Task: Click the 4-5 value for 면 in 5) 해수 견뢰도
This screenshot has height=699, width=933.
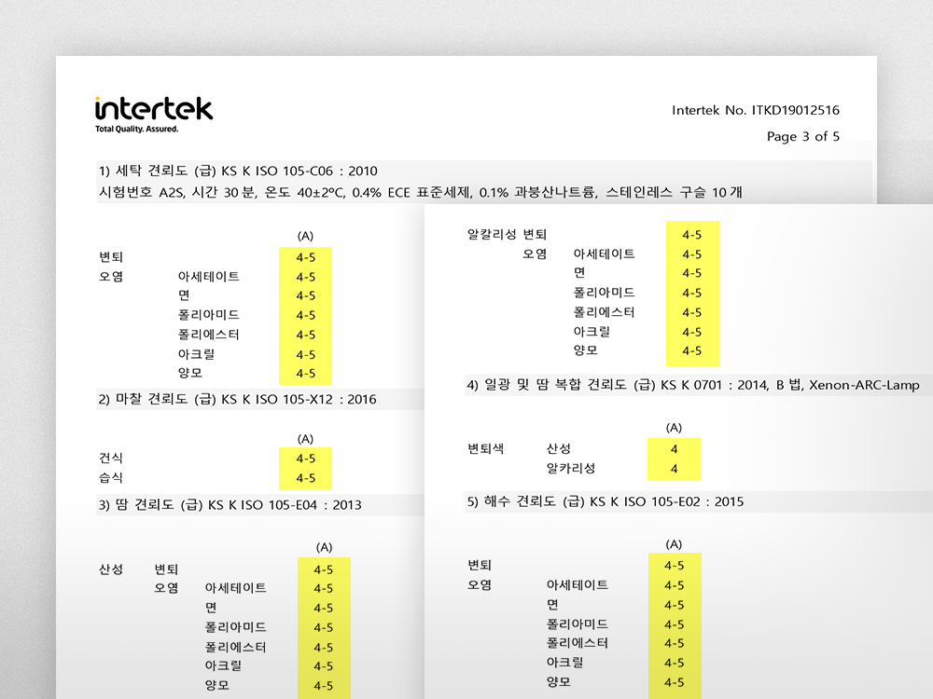Action: pos(675,605)
